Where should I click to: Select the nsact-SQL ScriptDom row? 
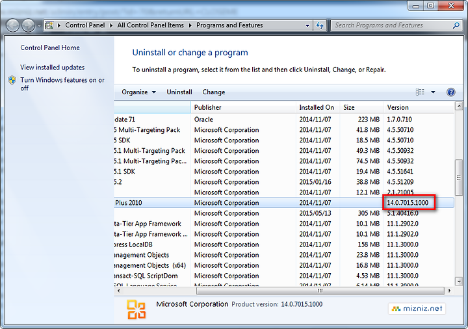click(x=284, y=276)
